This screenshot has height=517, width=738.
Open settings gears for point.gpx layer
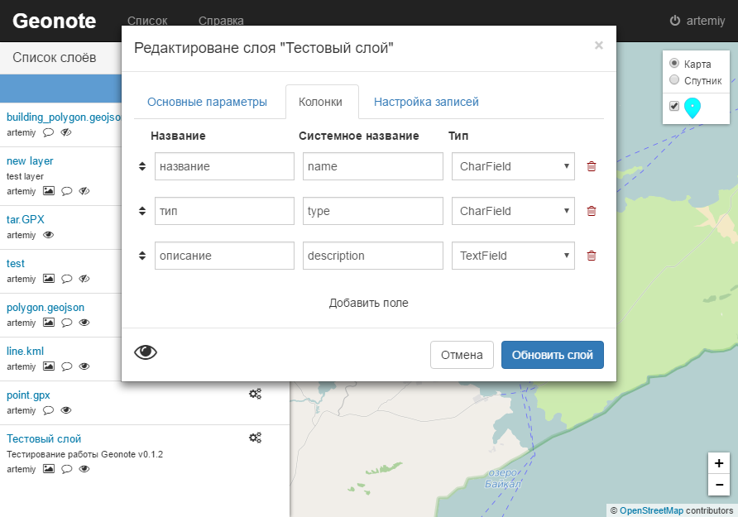(255, 394)
